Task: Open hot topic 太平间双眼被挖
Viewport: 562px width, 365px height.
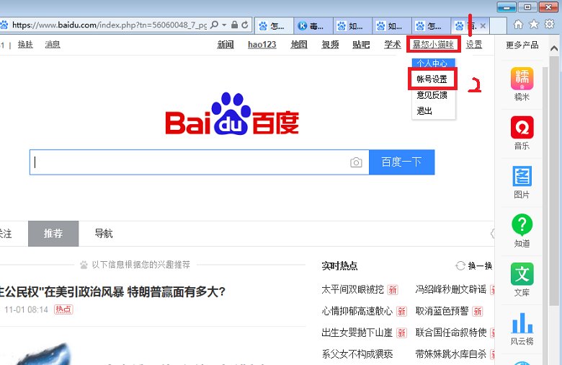Action: [x=352, y=289]
